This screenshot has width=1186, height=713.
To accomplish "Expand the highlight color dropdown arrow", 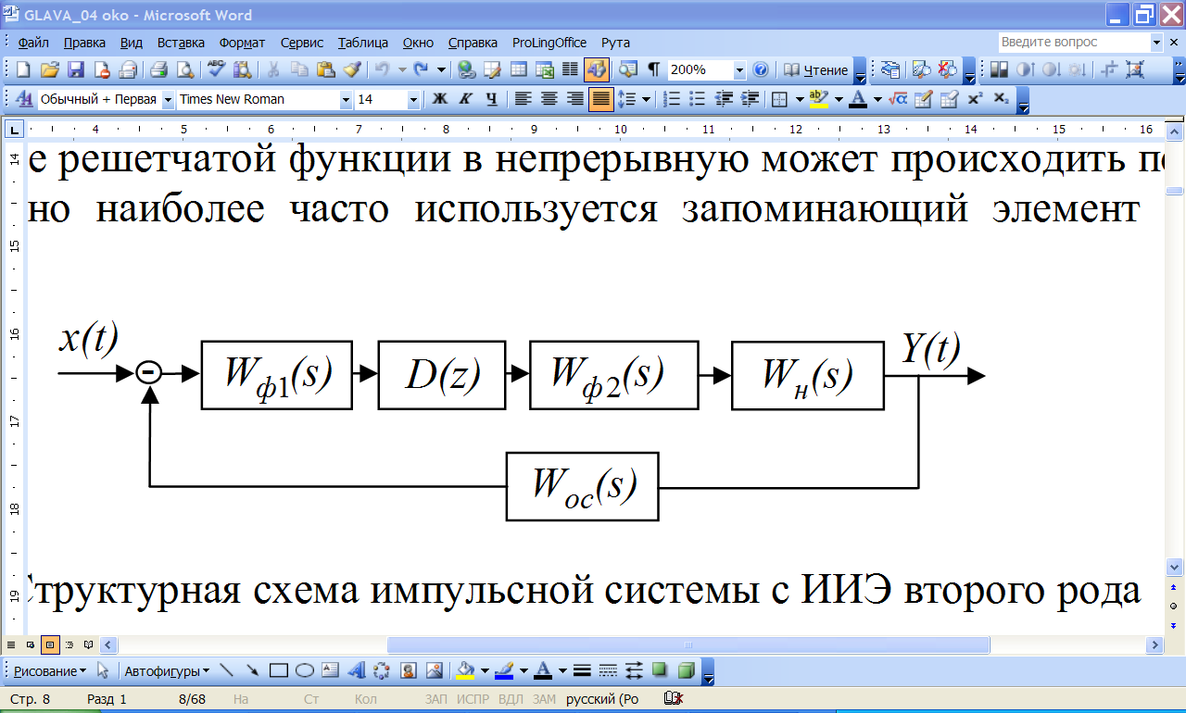I will (x=839, y=99).
